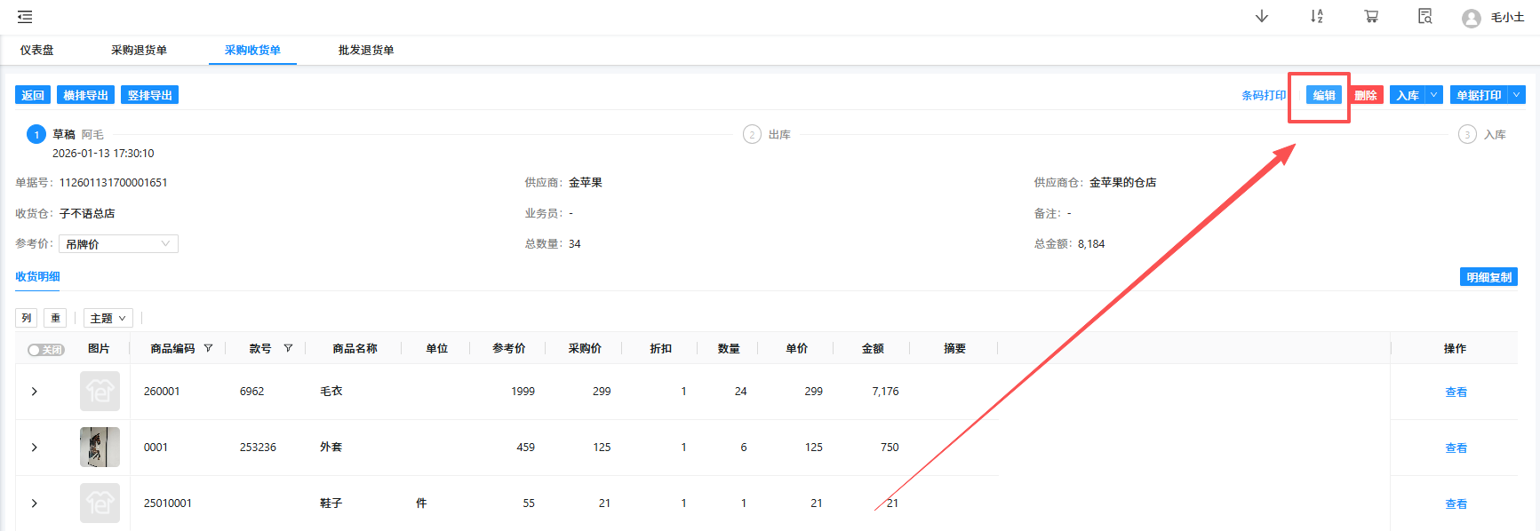Switch to the 采购退货单 tab

pyautogui.click(x=139, y=51)
